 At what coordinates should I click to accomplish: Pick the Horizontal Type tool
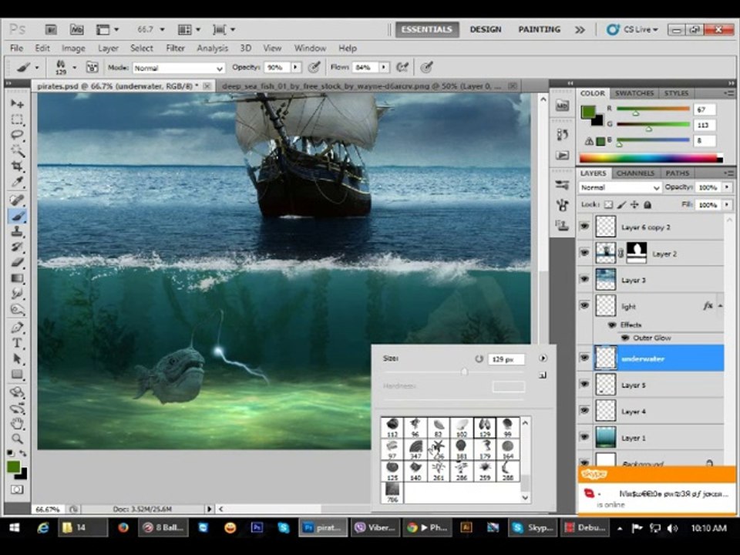18,343
